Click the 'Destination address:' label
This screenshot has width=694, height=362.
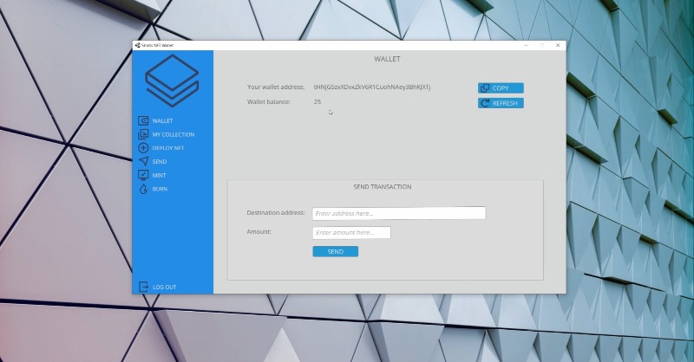(276, 212)
